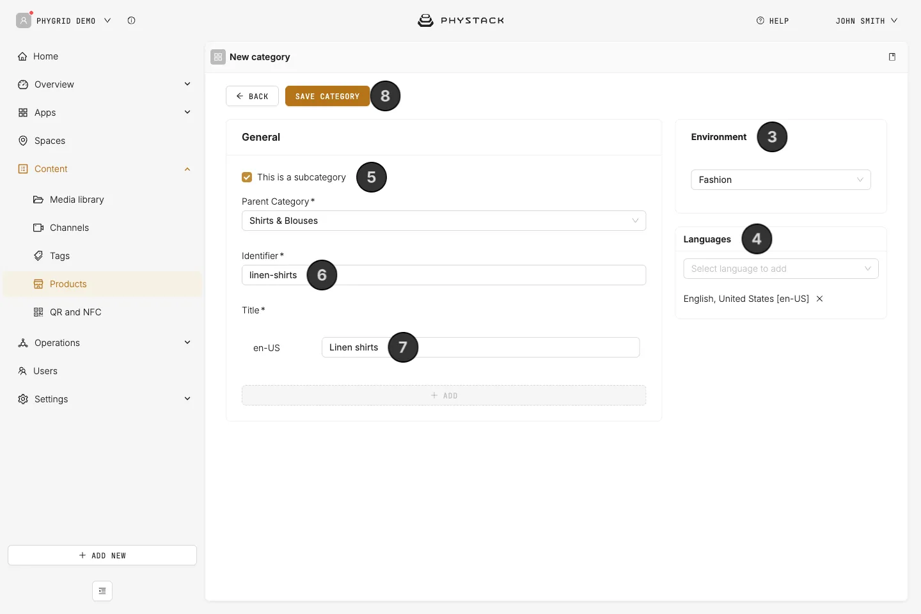Collapse the Content section chevron
This screenshot has width=921, height=614.
pyautogui.click(x=187, y=169)
